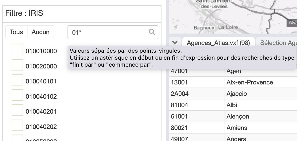
Task: Switch to the Agences_Atlas.vxf (98) tab
Action: tap(218, 43)
